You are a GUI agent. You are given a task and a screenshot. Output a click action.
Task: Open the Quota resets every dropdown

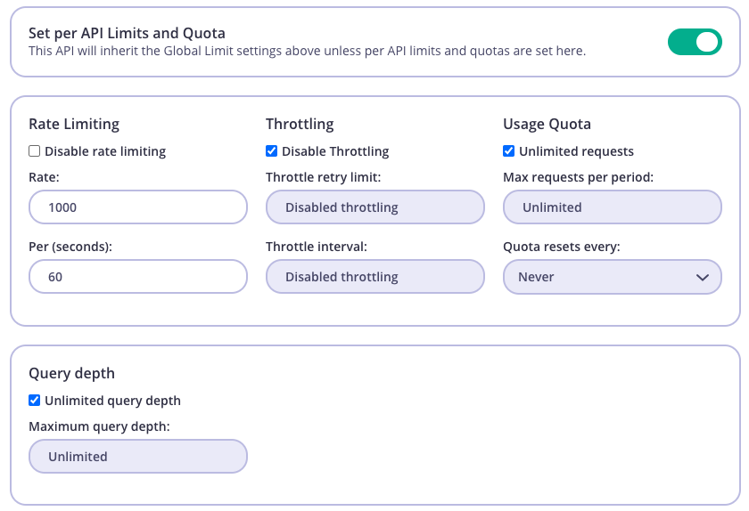[612, 277]
